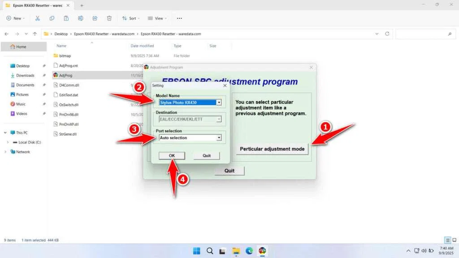Open the Model Name dropdown
Screen dimensions: 459x258
pos(219,103)
